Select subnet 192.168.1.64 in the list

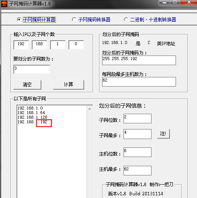(x=31, y=113)
